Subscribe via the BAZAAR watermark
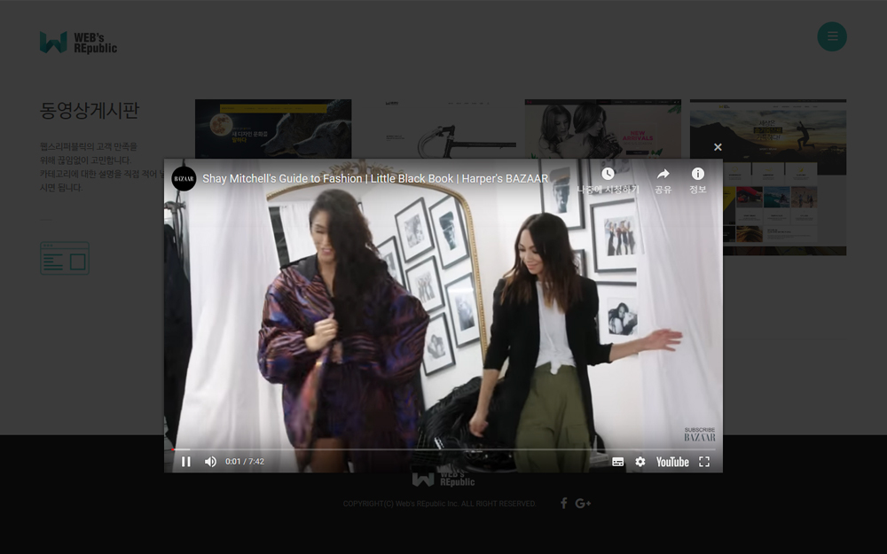Image resolution: width=887 pixels, height=554 pixels. point(700,434)
